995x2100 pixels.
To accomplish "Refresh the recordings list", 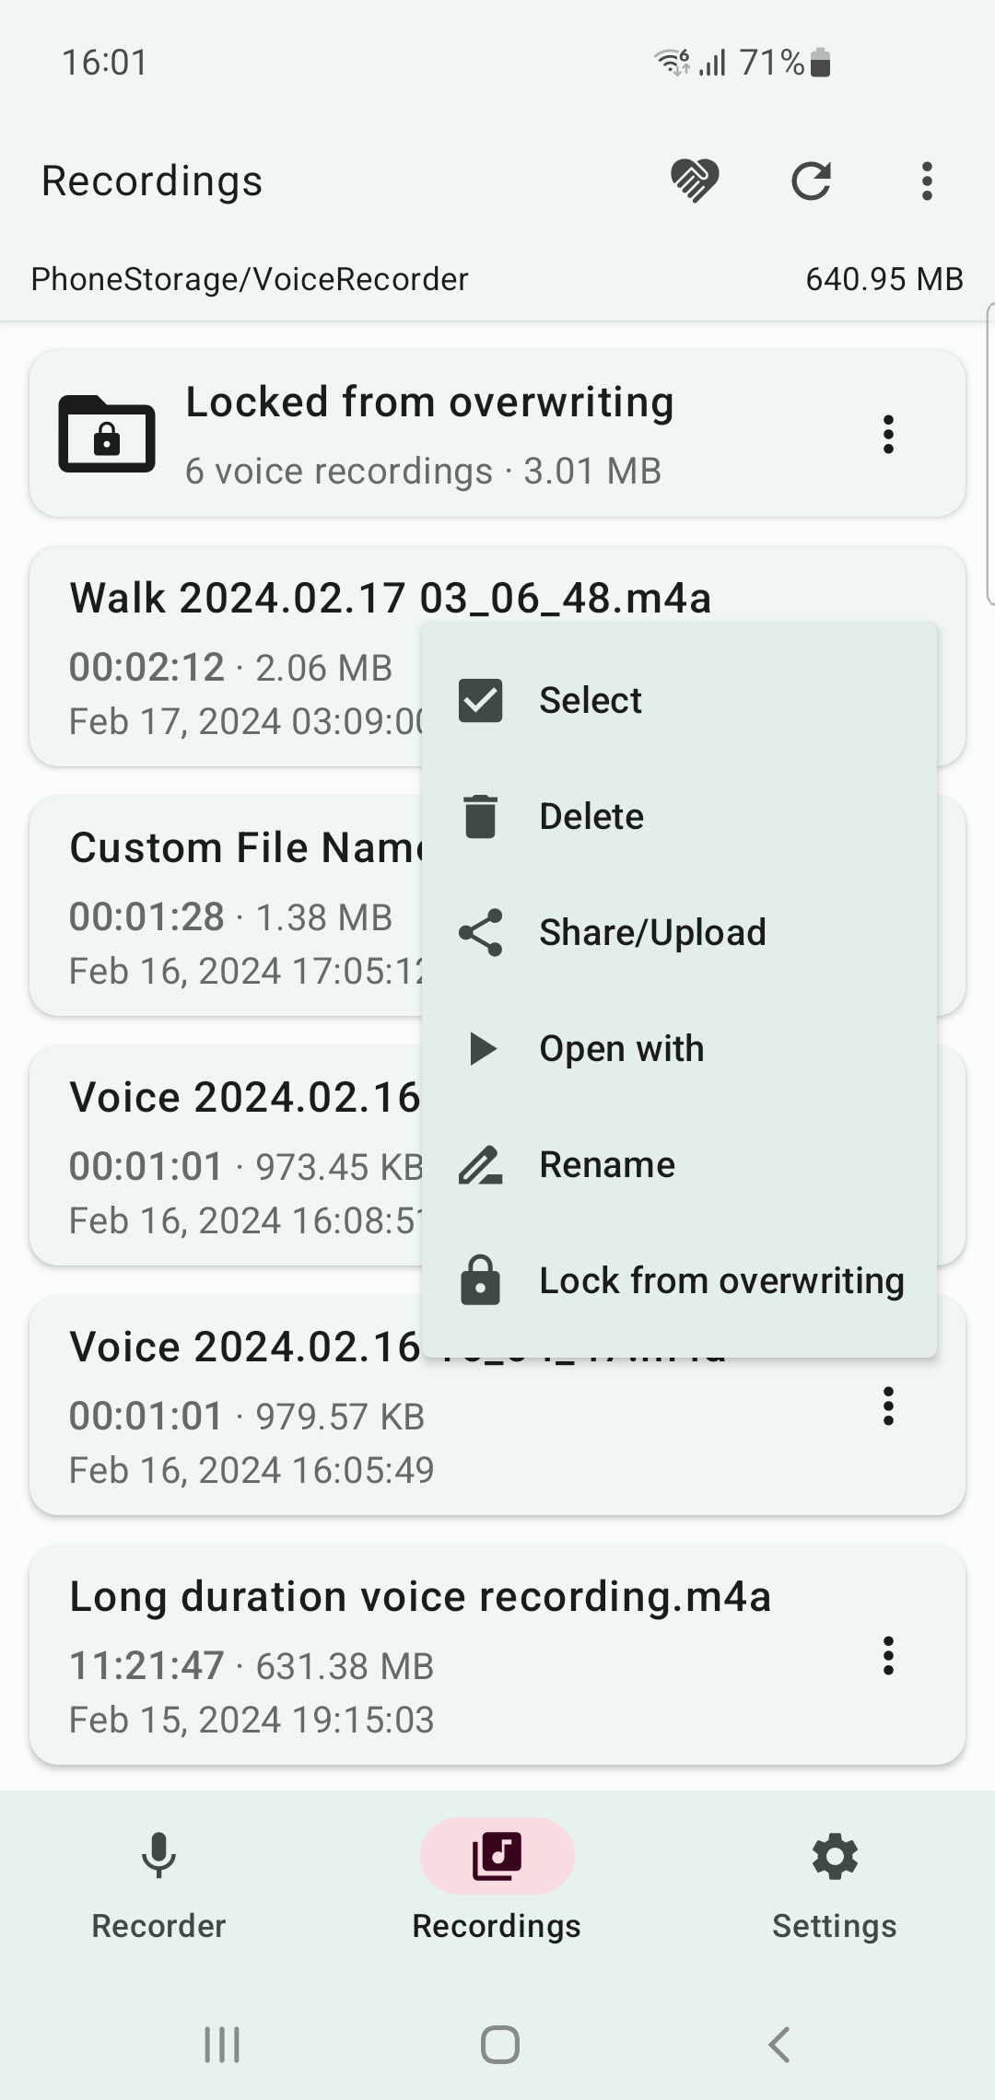I will click(811, 181).
